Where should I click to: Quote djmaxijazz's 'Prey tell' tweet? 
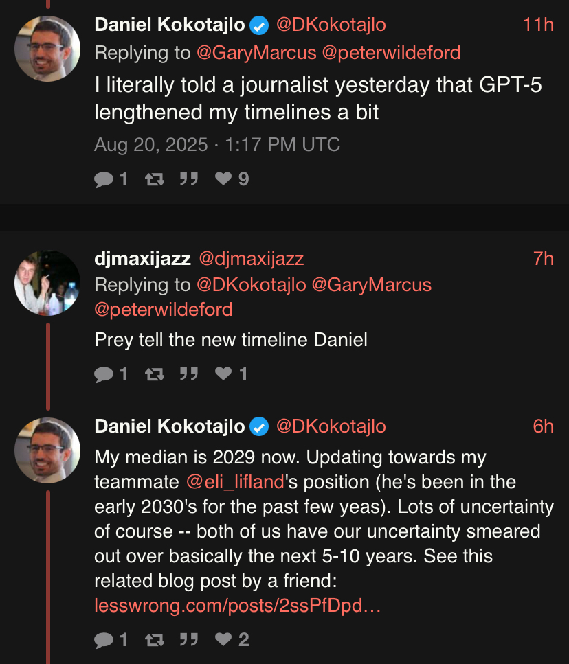(188, 374)
